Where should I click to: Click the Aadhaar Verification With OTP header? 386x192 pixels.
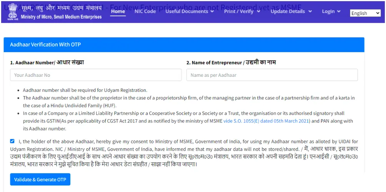click(x=45, y=45)
